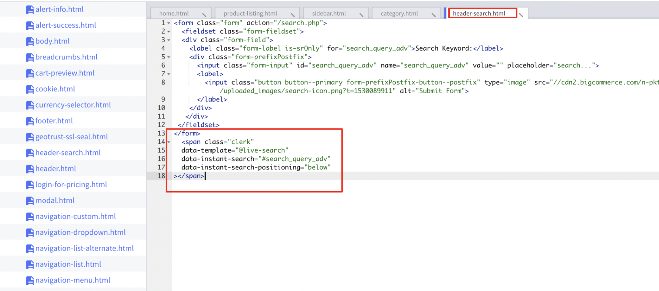Click line number 18 in the gutter
This screenshot has height=291, width=659.
[161, 176]
